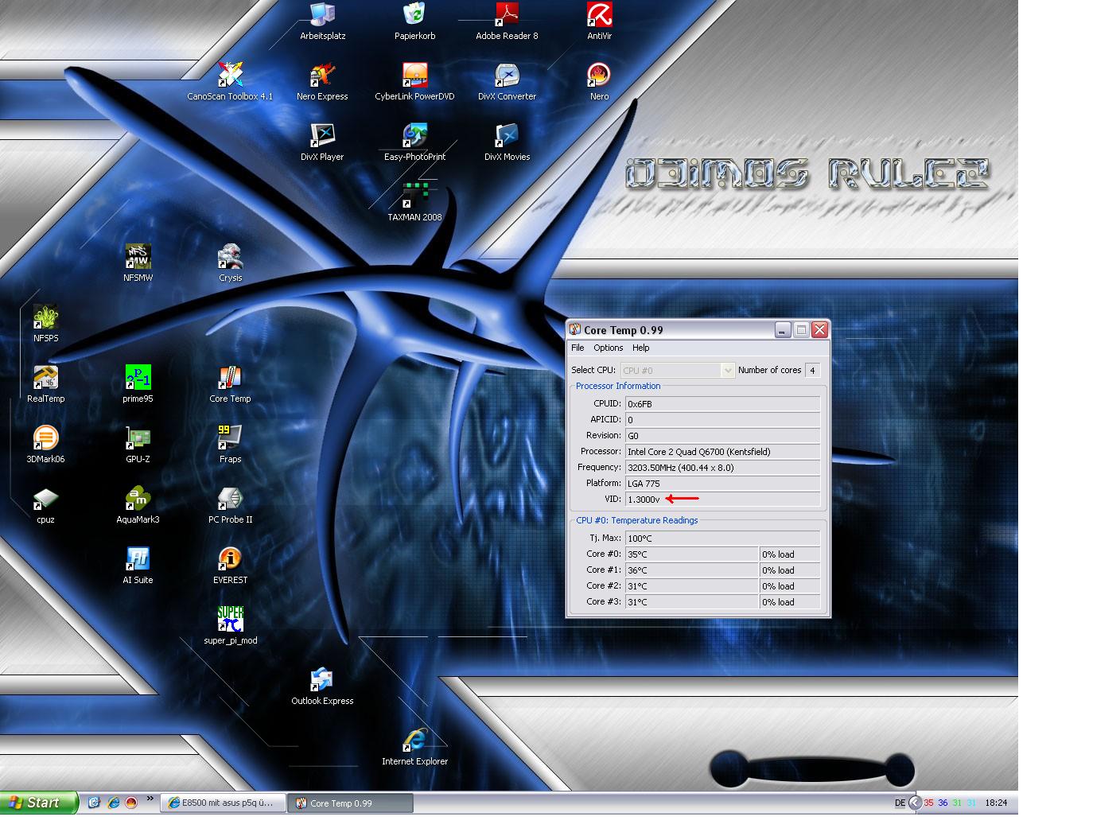Expand hidden tray icons arrow

point(915,803)
